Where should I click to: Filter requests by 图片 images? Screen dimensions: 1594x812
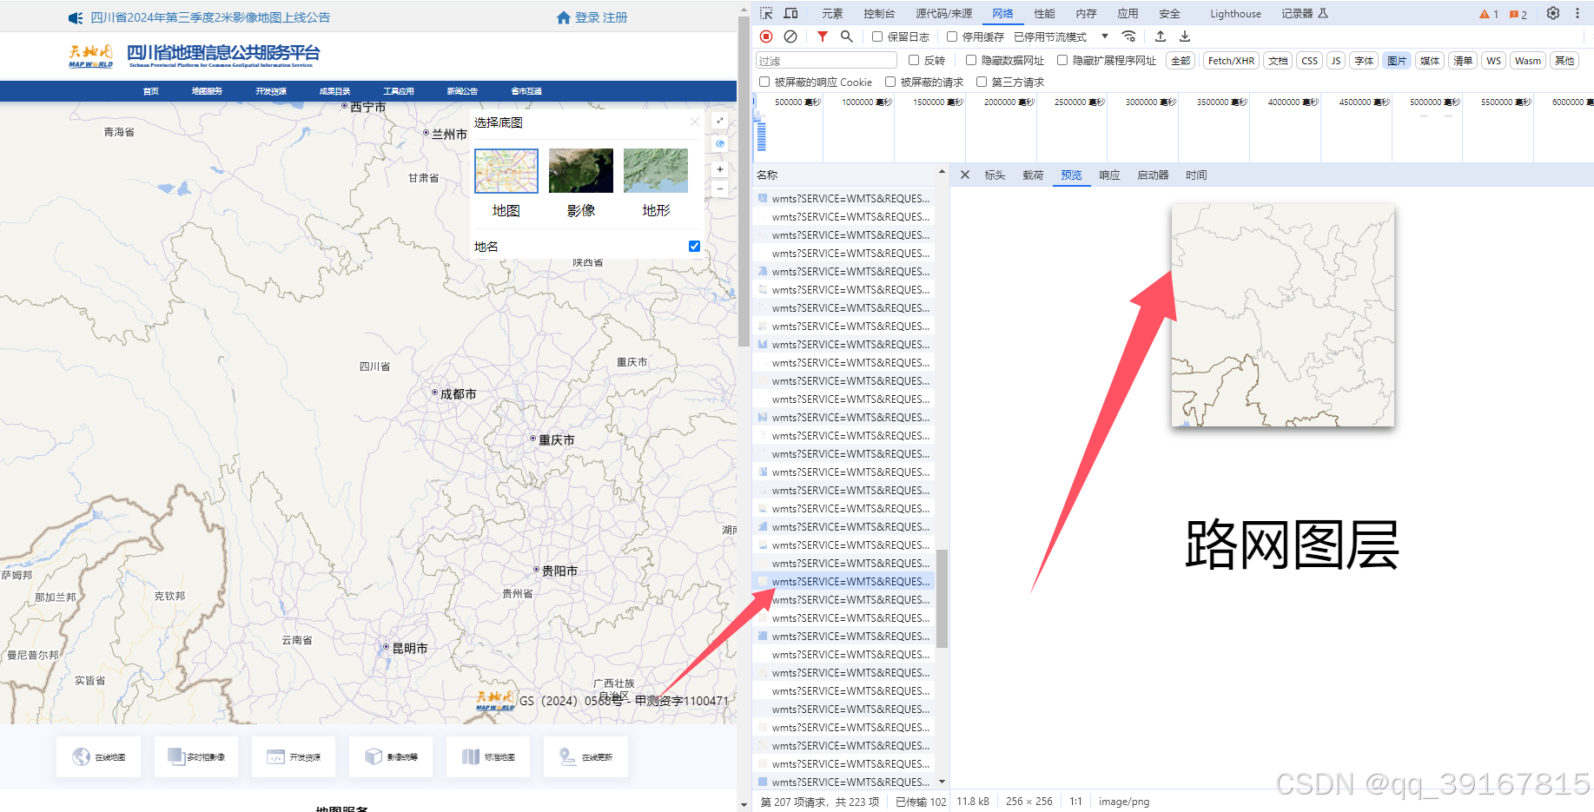click(x=1397, y=60)
